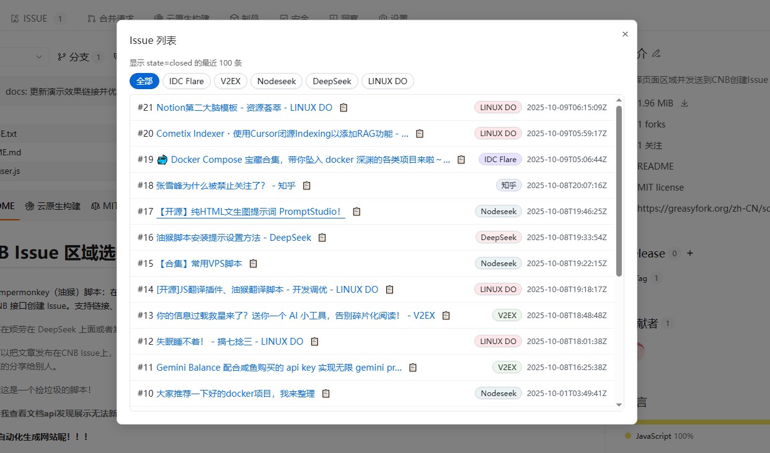
Task: Copy issue #21 using its clipboard icon
Action: [x=343, y=108]
